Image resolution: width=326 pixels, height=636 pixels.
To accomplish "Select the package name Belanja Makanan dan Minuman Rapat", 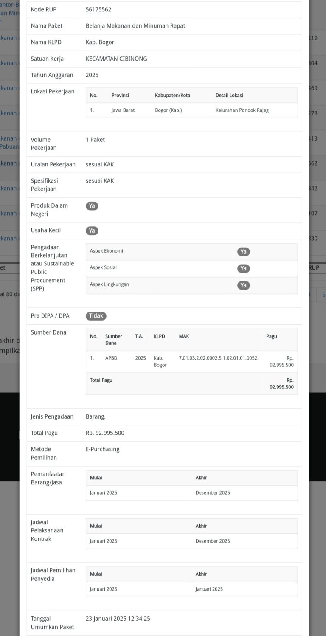I will point(135,26).
